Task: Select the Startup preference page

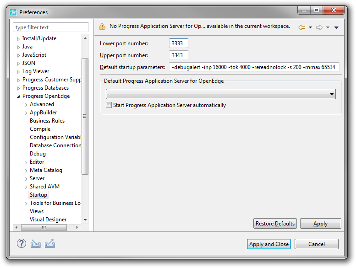Action: tap(38, 195)
